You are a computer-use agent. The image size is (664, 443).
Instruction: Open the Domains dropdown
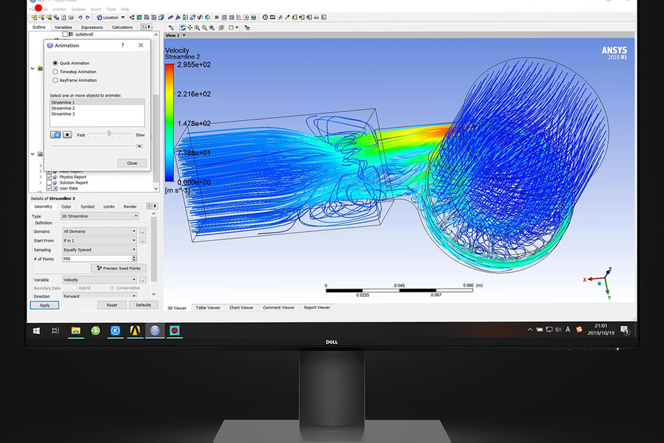click(x=100, y=231)
